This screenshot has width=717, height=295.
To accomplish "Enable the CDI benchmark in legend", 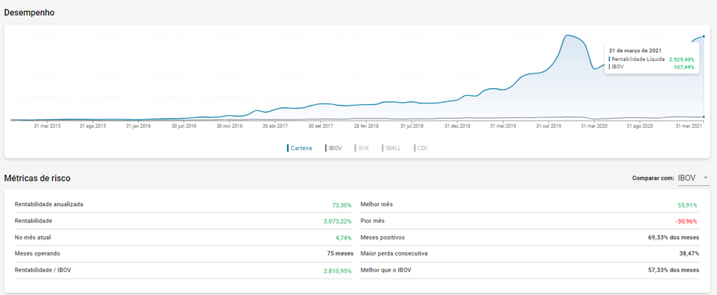I will click(x=422, y=148).
